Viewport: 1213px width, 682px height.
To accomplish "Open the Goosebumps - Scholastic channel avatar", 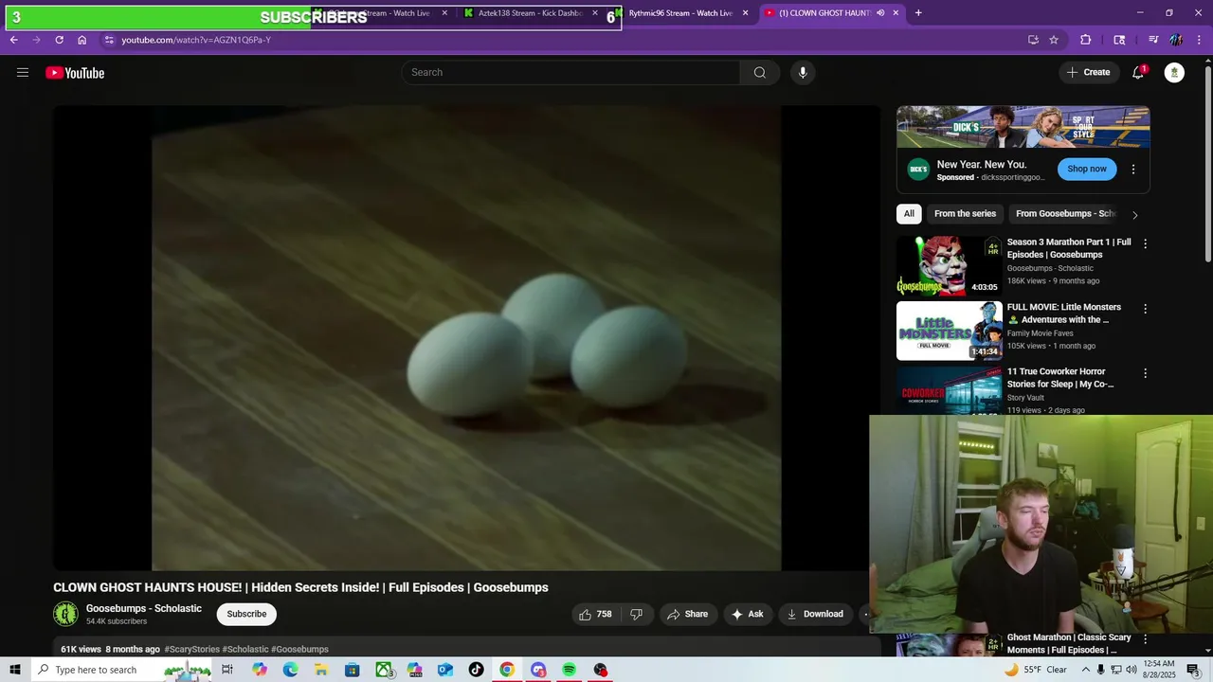I will click(x=65, y=614).
